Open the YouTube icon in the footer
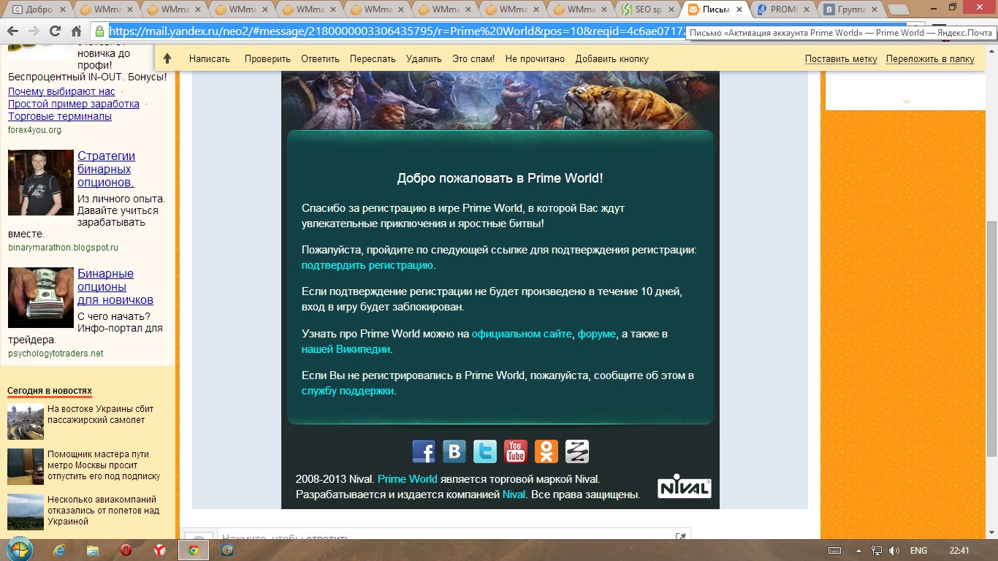The height and width of the screenshot is (561, 998). click(x=516, y=451)
